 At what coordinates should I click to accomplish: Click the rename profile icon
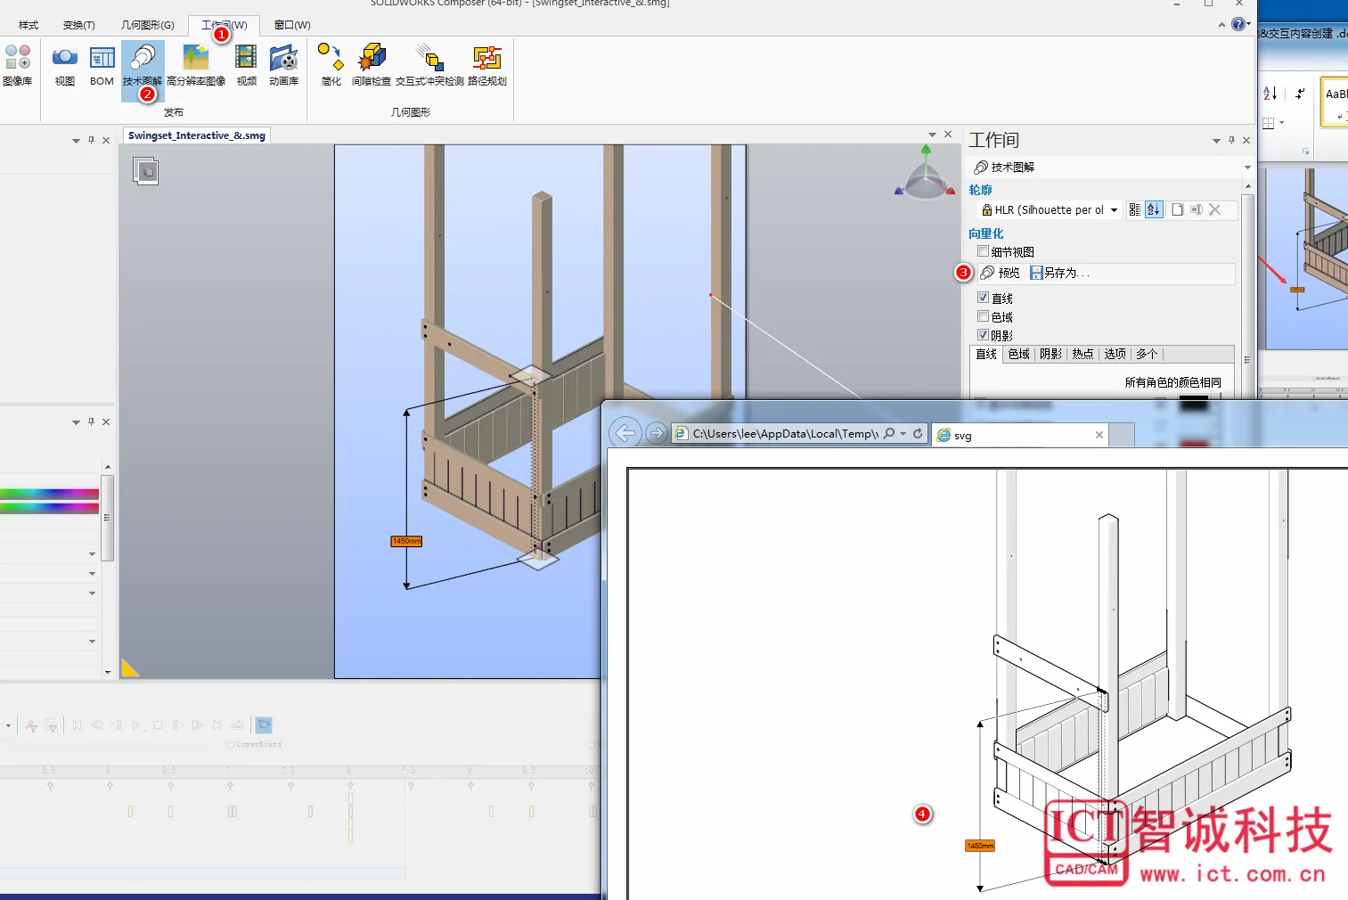(1197, 209)
